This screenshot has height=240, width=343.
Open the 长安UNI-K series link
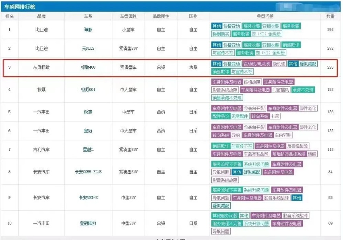pyautogui.click(x=88, y=197)
